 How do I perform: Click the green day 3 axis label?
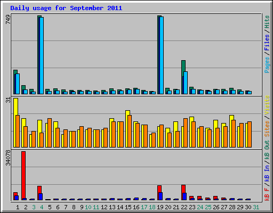click(x=34, y=207)
